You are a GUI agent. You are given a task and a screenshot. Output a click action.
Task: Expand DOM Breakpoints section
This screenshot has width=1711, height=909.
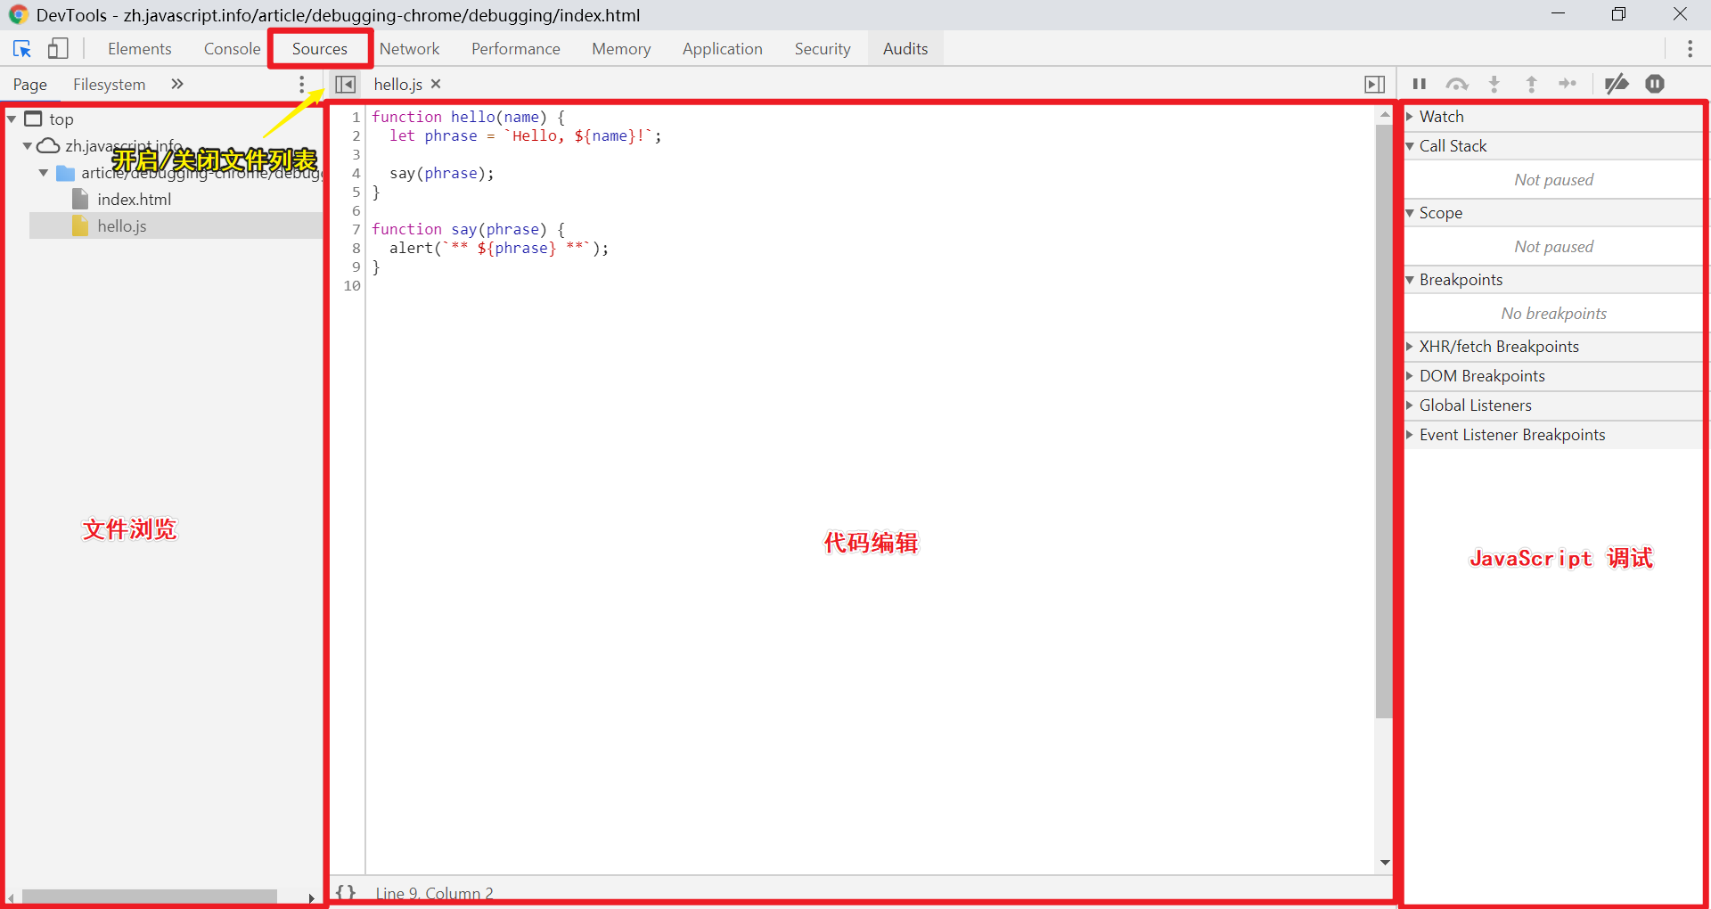click(1553, 376)
